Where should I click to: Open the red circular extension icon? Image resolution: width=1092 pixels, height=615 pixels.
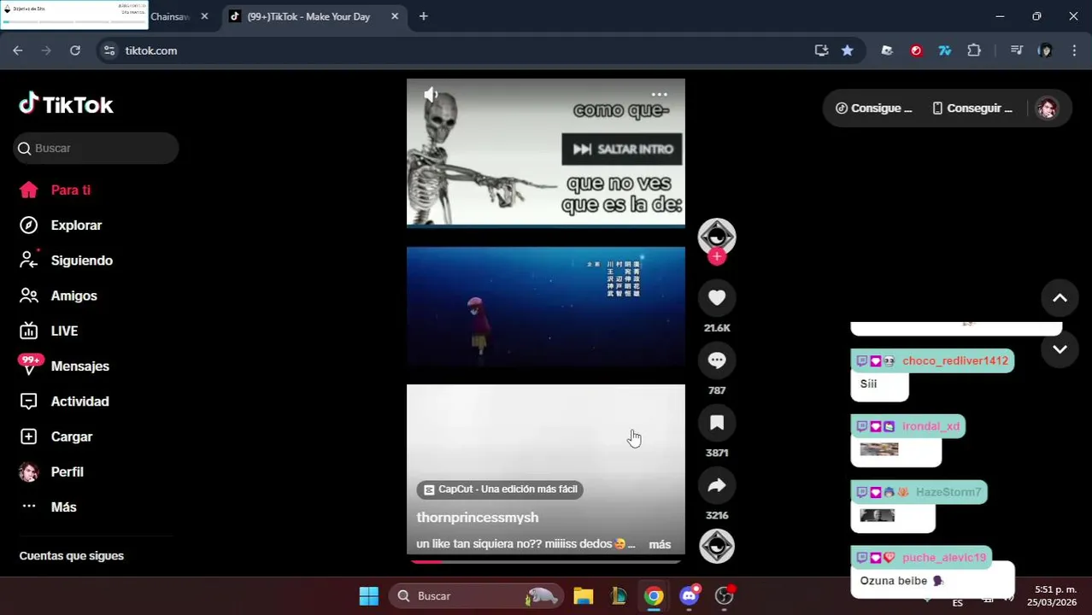916,50
